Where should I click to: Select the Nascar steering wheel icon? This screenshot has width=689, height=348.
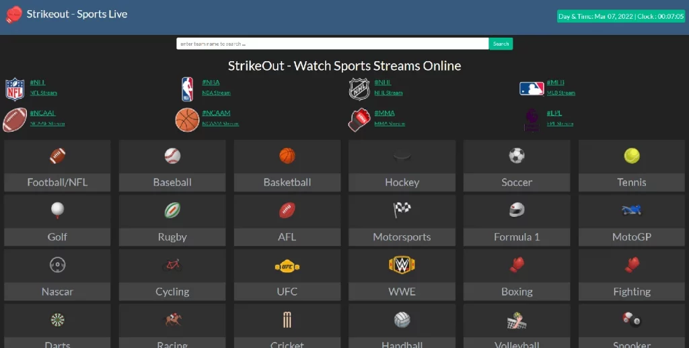pos(58,265)
